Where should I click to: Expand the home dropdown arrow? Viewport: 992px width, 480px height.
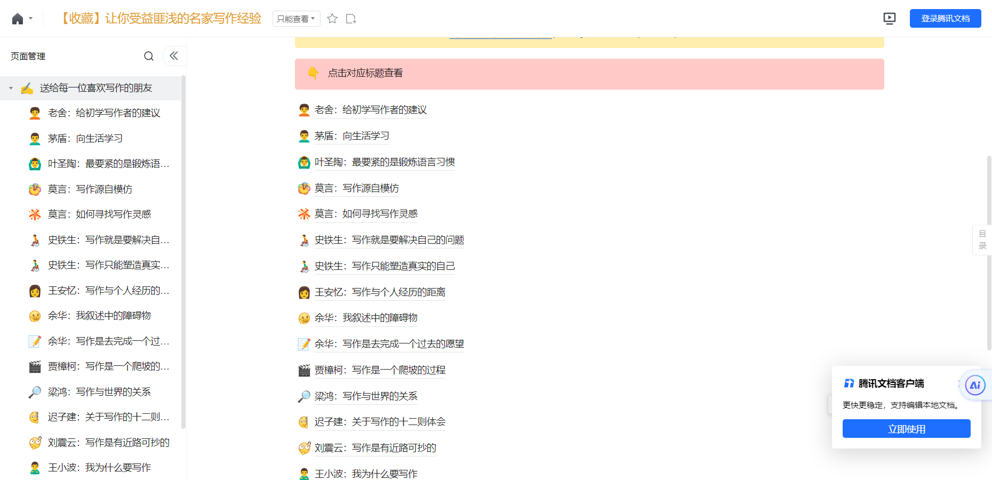point(30,19)
